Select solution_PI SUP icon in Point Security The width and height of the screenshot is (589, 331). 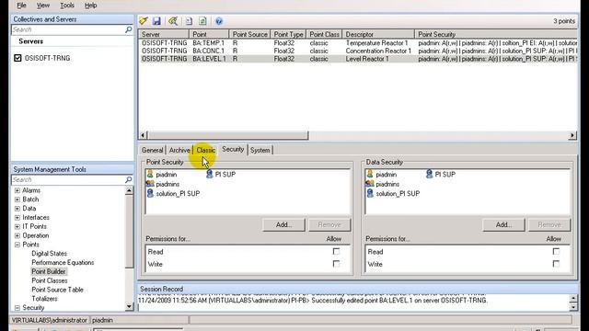(x=150, y=193)
